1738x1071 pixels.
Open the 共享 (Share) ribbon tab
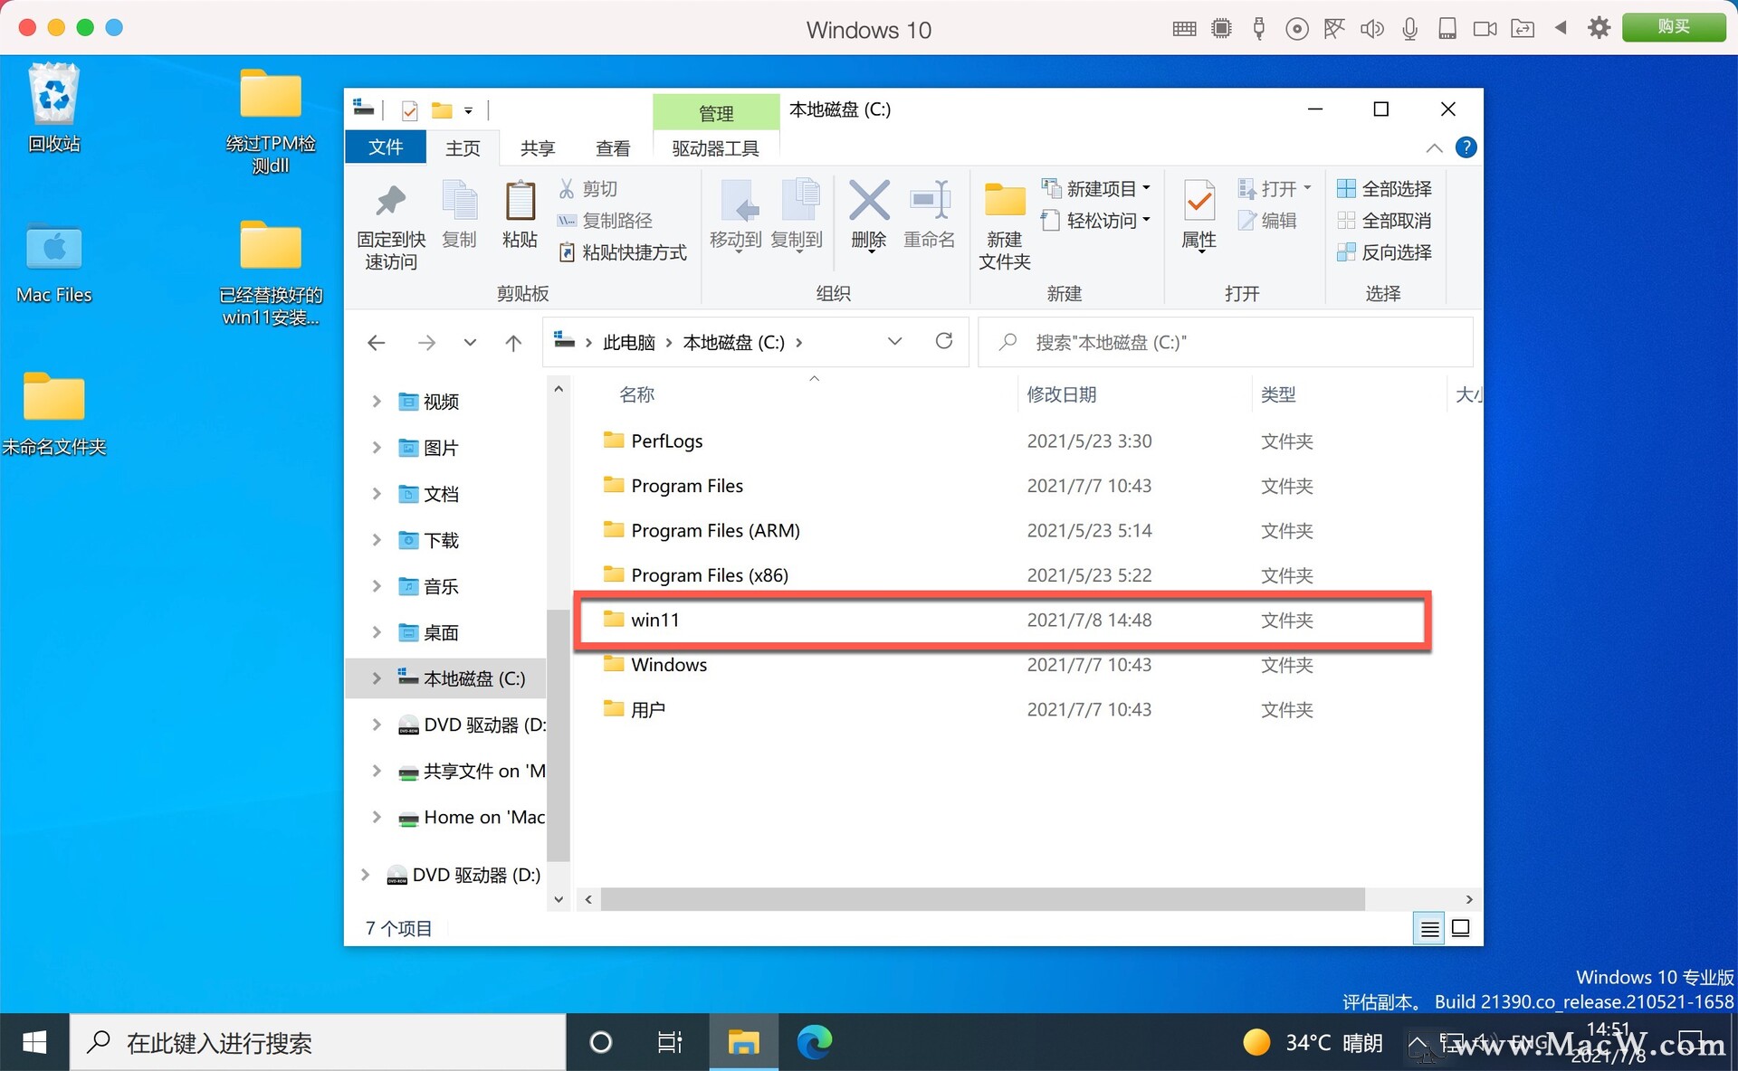pos(537,147)
